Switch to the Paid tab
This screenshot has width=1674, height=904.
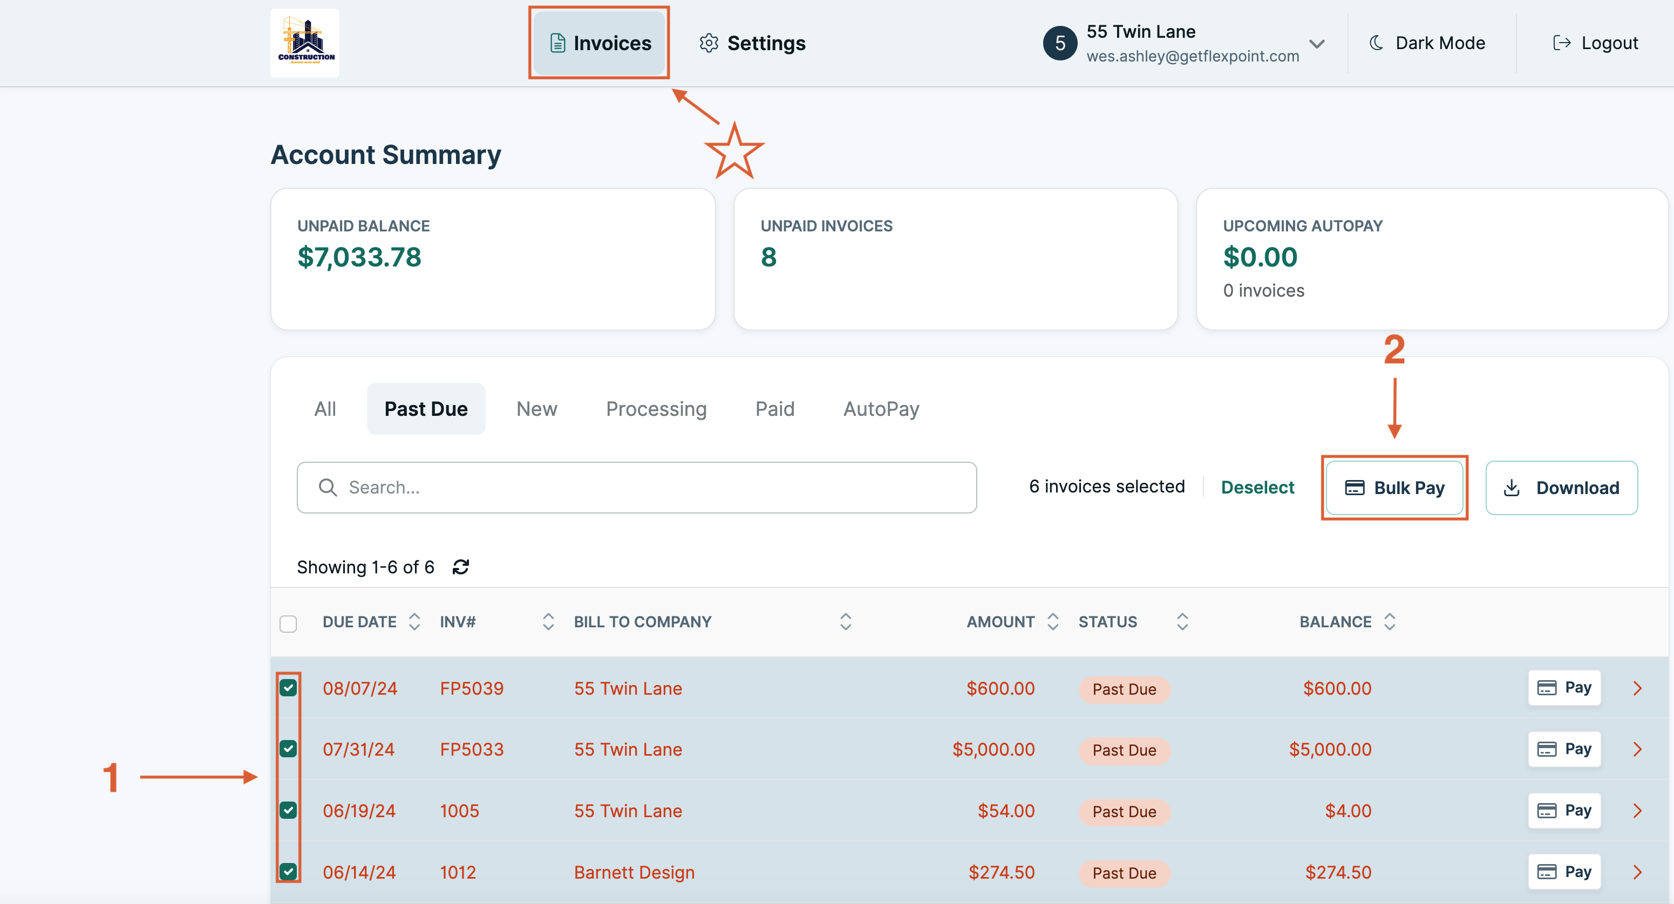point(774,408)
